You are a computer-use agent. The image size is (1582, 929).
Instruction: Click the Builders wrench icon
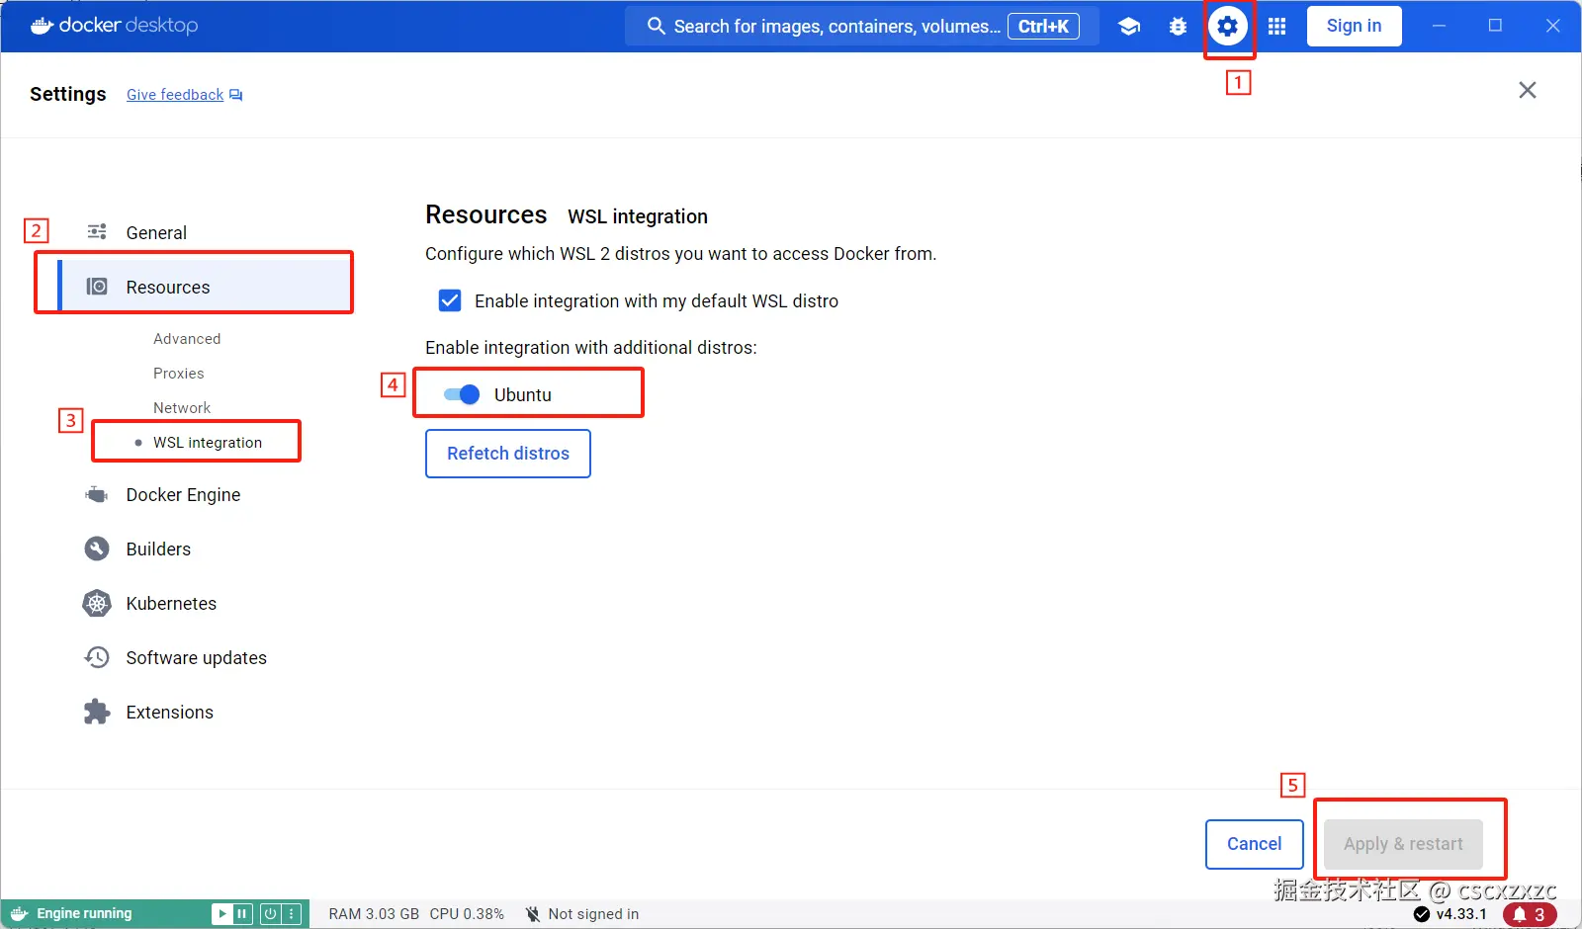(x=97, y=549)
